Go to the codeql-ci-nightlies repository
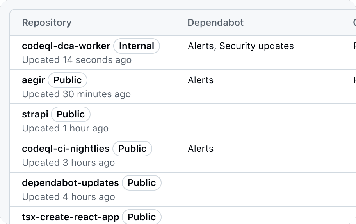The height and width of the screenshot is (224, 356). point(66,149)
